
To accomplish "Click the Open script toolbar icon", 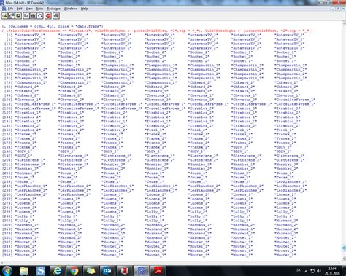I will coord(4,16).
